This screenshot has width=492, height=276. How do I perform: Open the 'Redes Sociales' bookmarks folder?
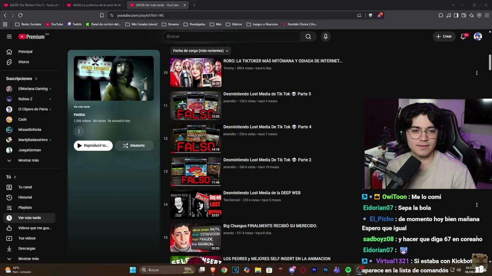28,24
